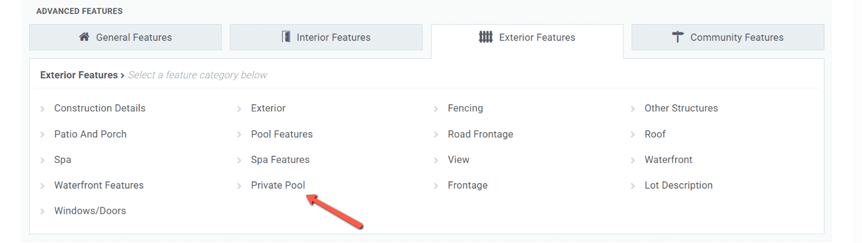862x243 pixels.
Task: Click the chevron icon beside Construction Details
Action: point(43,109)
